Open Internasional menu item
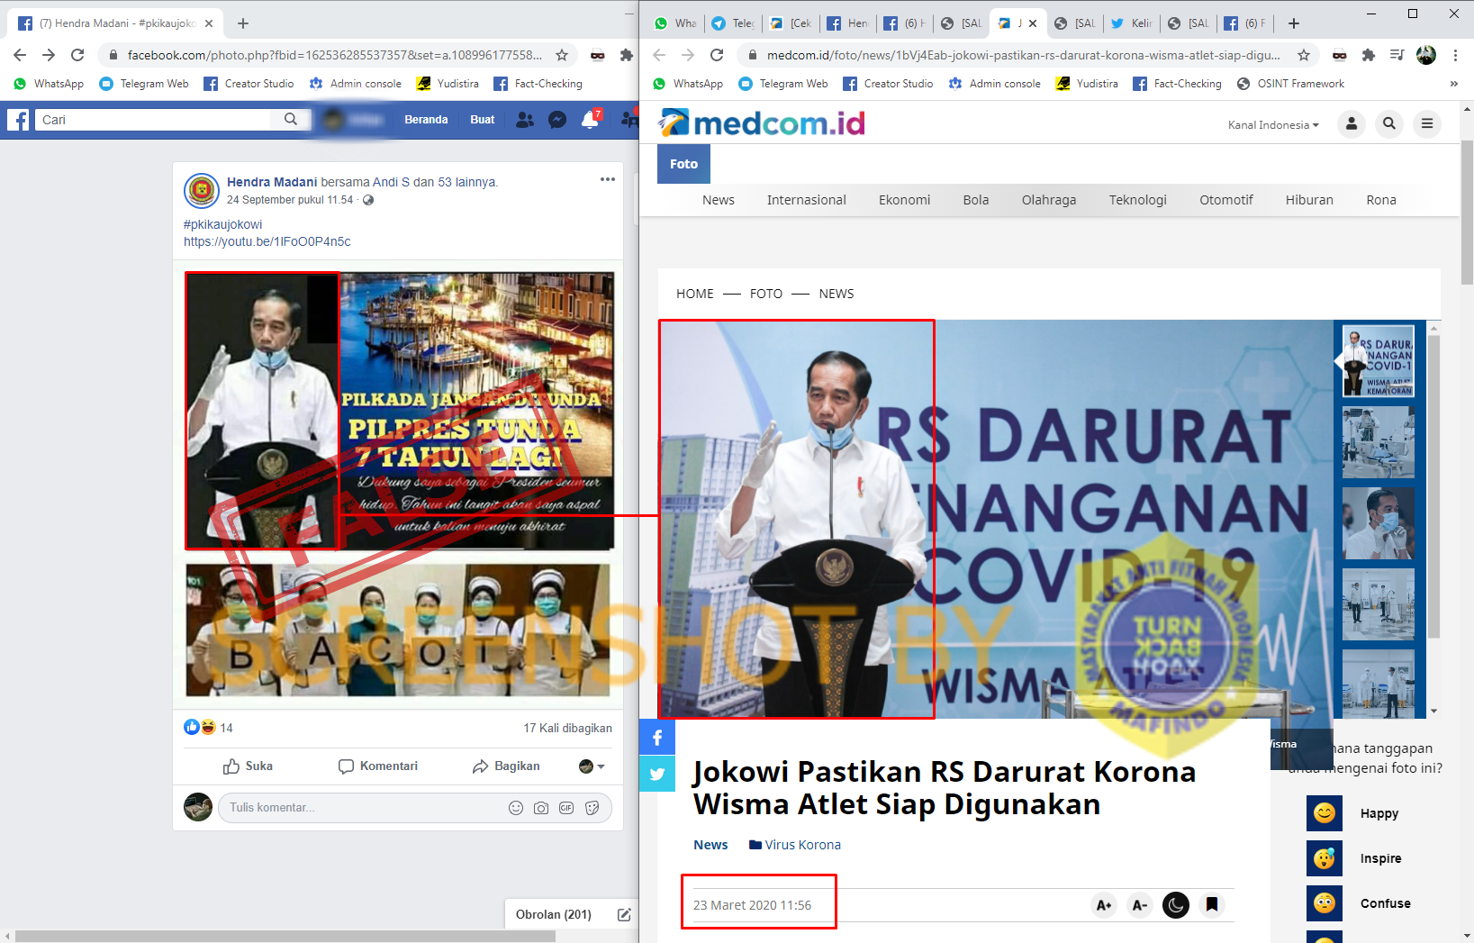The width and height of the screenshot is (1474, 943). coord(807,200)
